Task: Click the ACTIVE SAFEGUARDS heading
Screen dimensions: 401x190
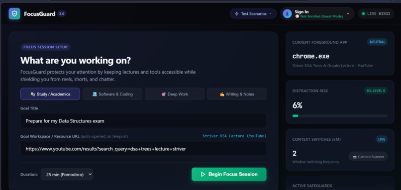Action: (x=312, y=186)
